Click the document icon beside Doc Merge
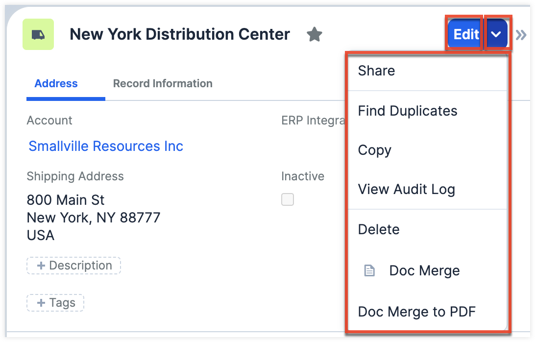 coord(369,270)
